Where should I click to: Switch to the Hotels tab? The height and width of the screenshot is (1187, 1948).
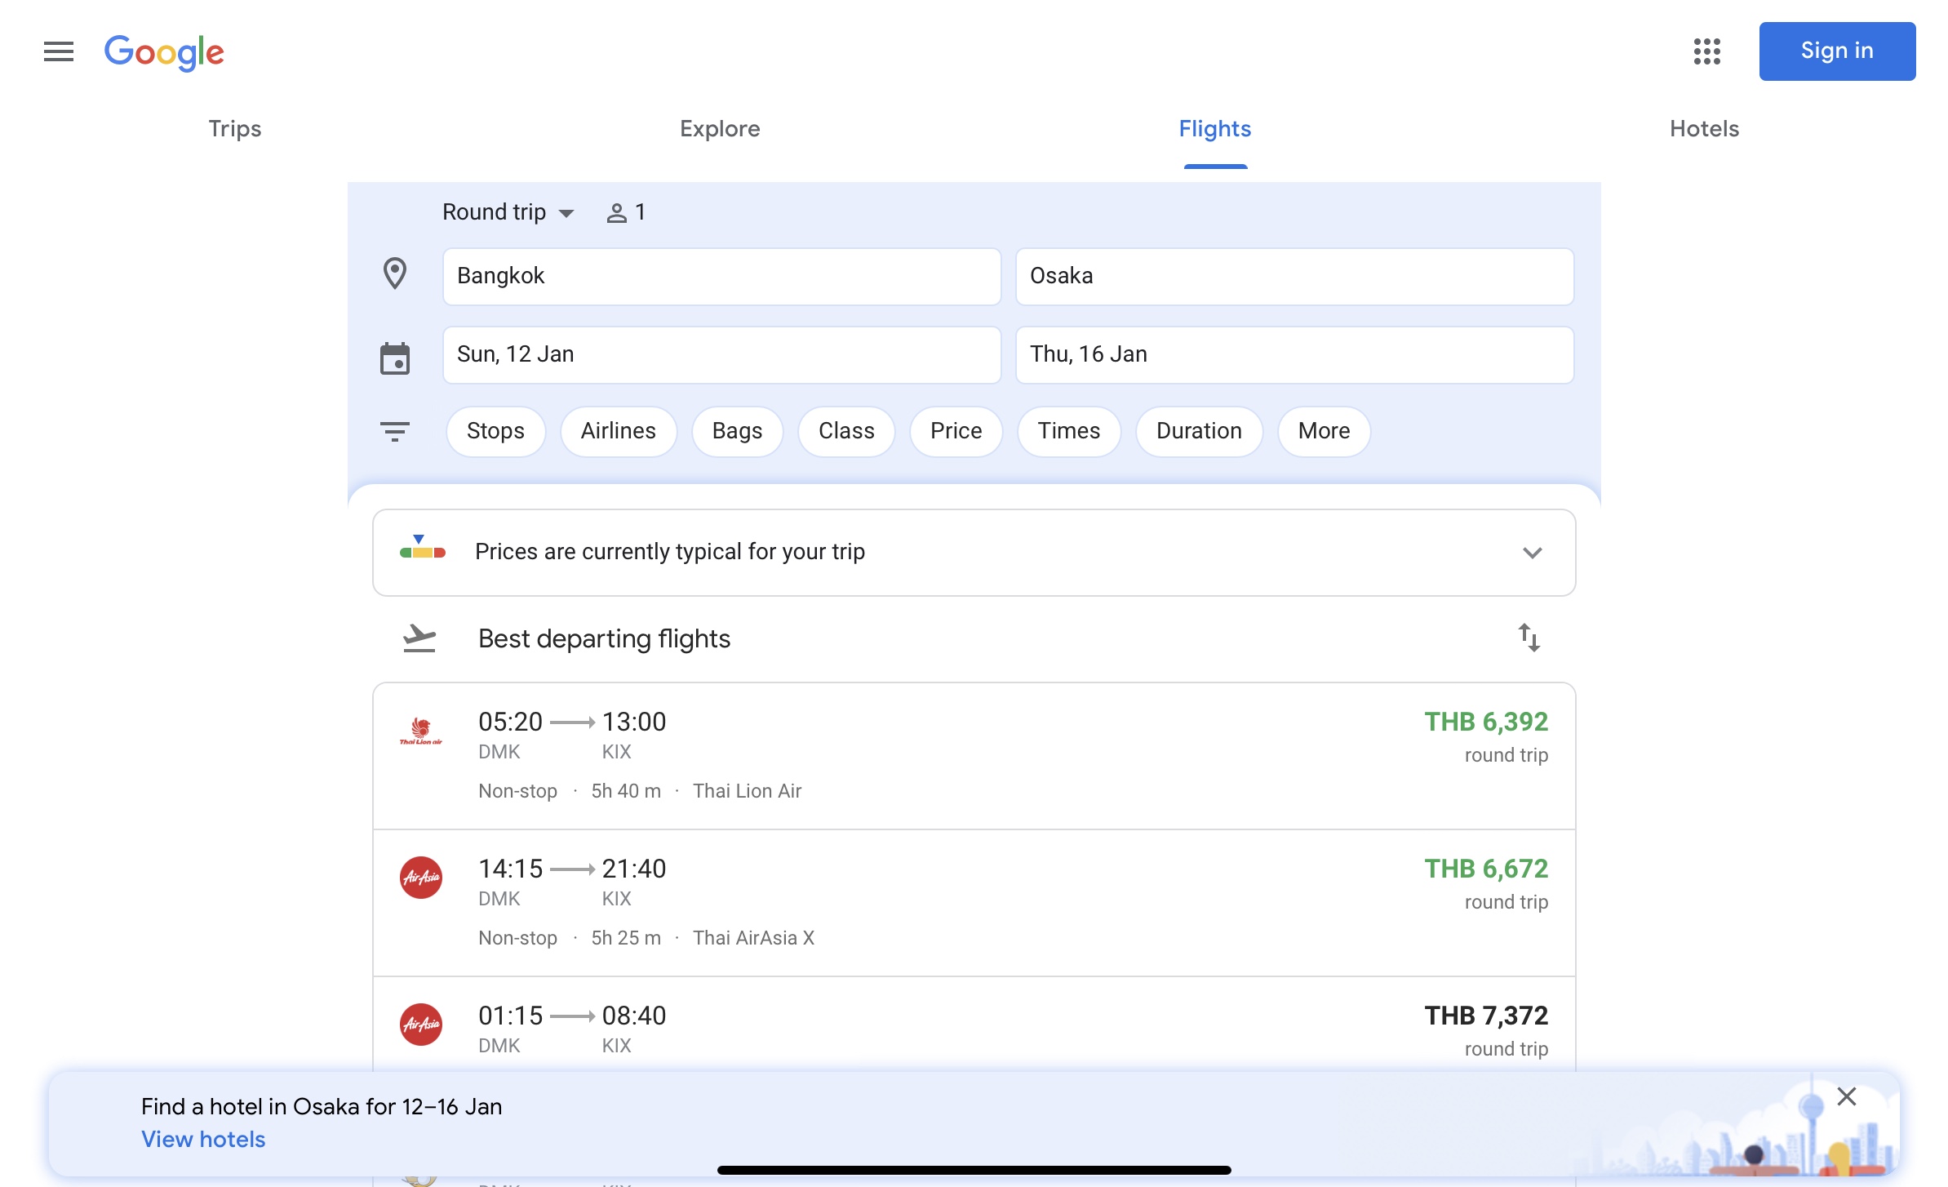point(1704,129)
